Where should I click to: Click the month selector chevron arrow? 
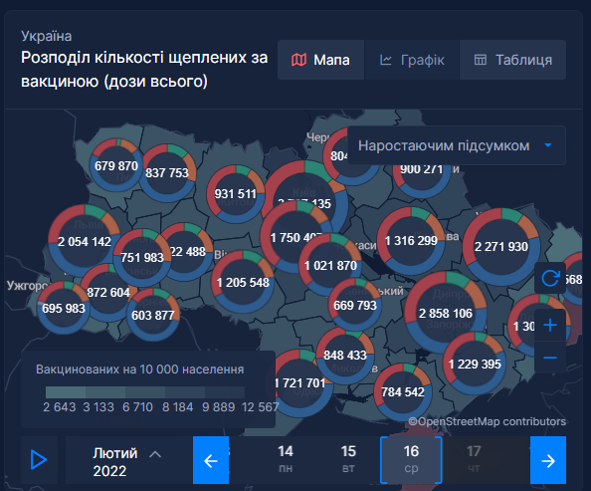[x=155, y=454]
